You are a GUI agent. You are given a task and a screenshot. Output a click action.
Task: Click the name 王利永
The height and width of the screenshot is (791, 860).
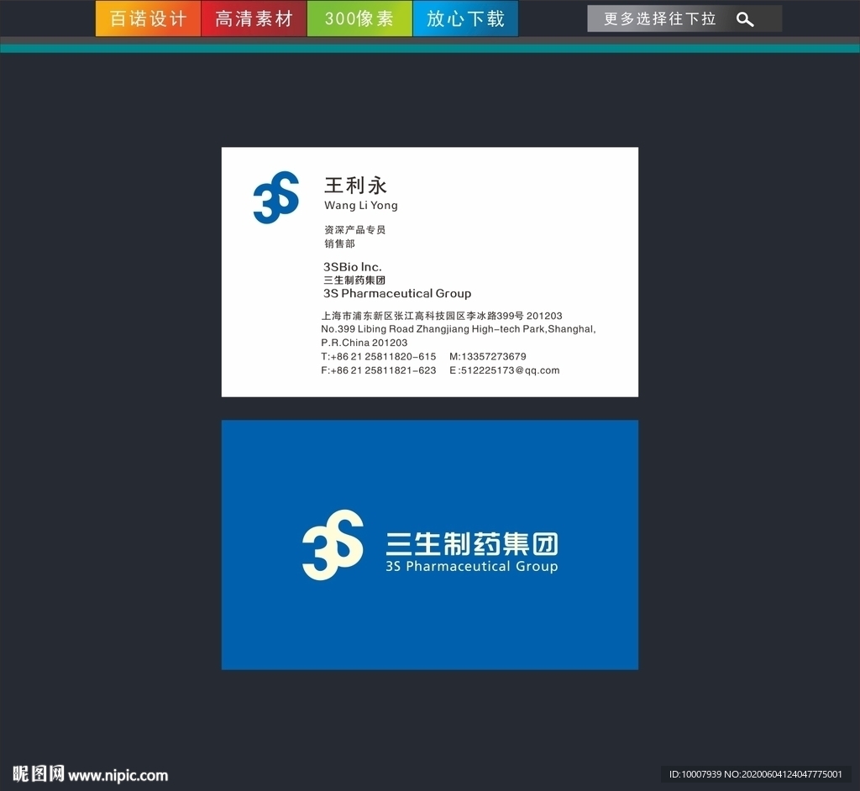(355, 186)
